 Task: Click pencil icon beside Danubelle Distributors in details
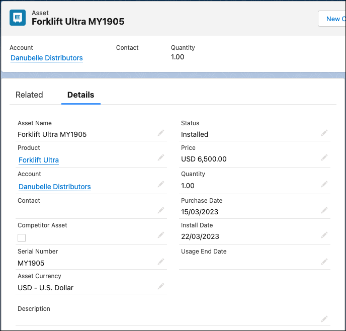click(161, 184)
